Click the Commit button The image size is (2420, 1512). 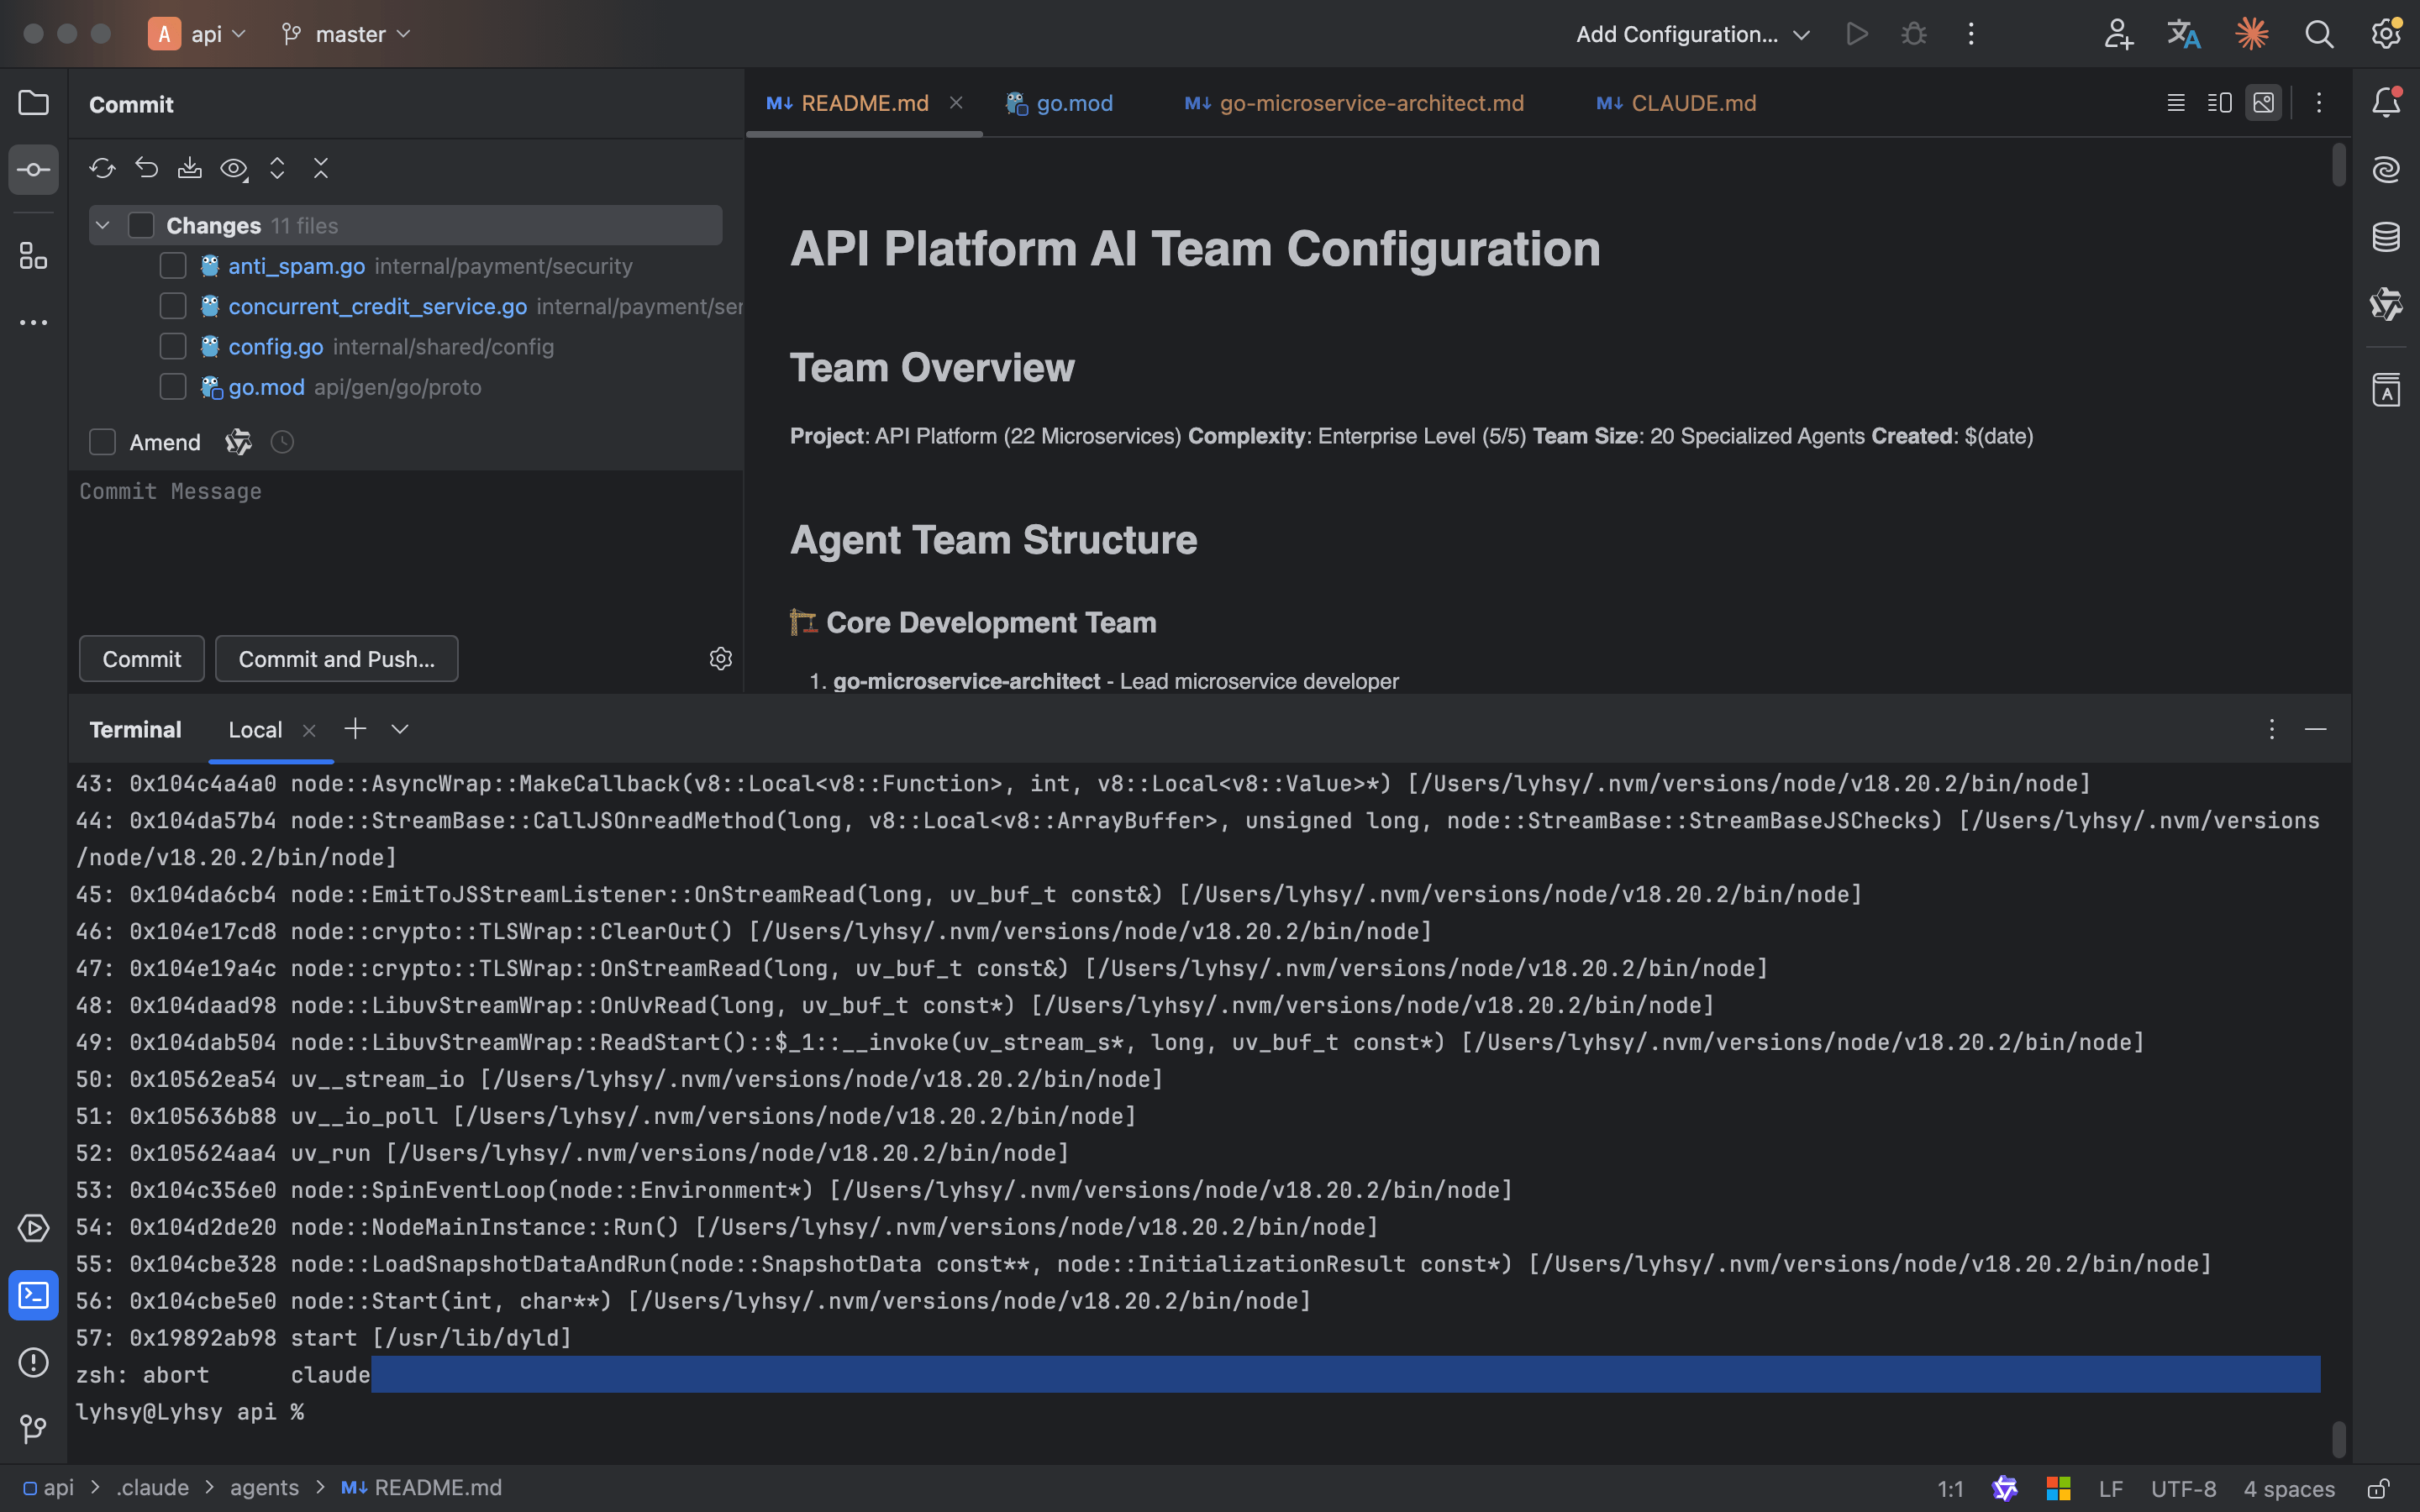pyautogui.click(x=142, y=659)
